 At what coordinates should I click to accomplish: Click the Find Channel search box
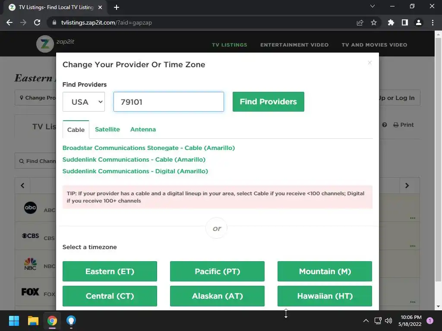[35, 161]
